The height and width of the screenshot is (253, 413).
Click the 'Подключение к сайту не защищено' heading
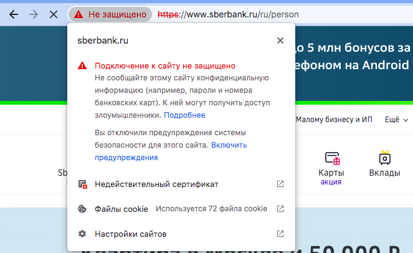165,65
